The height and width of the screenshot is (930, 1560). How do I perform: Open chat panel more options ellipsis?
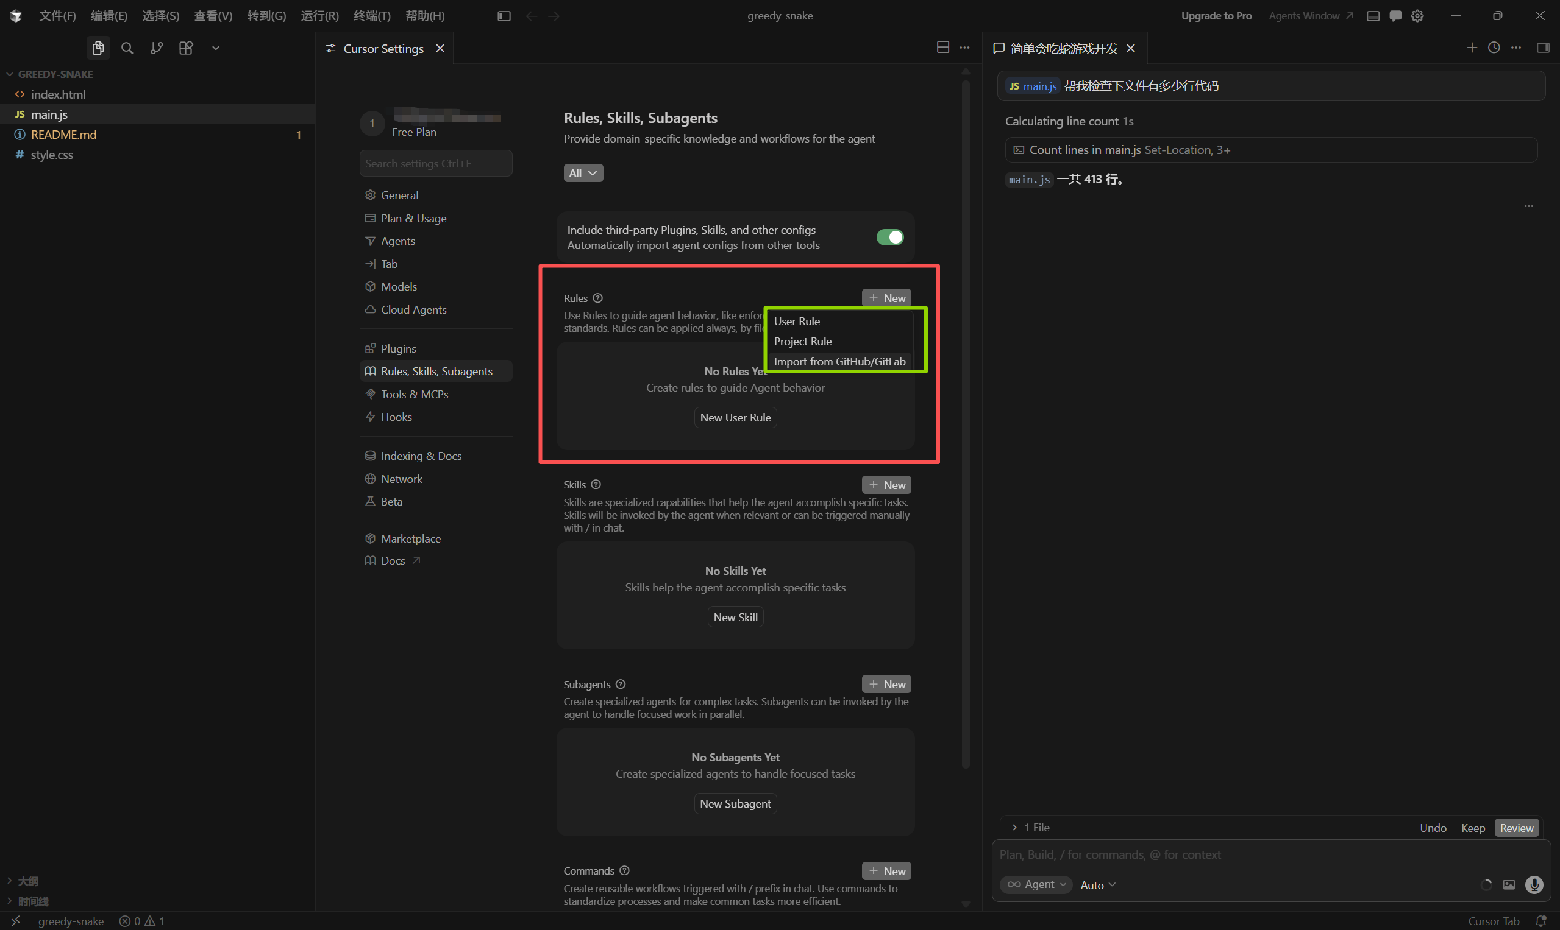[x=1516, y=48]
